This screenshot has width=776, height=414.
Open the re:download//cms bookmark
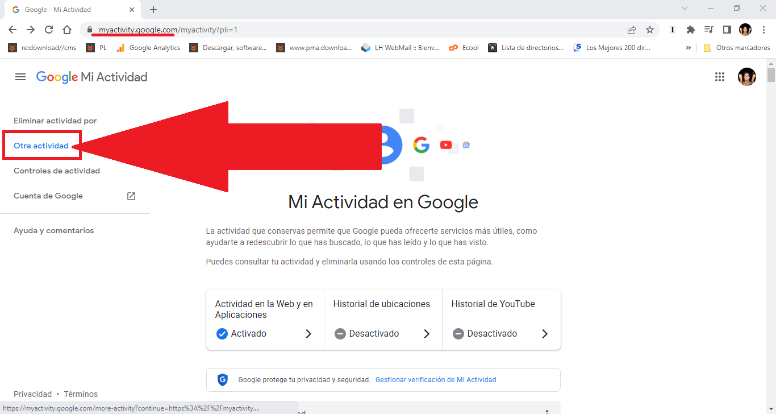(43, 48)
